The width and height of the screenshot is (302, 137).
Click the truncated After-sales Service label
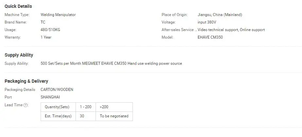tap(179, 30)
